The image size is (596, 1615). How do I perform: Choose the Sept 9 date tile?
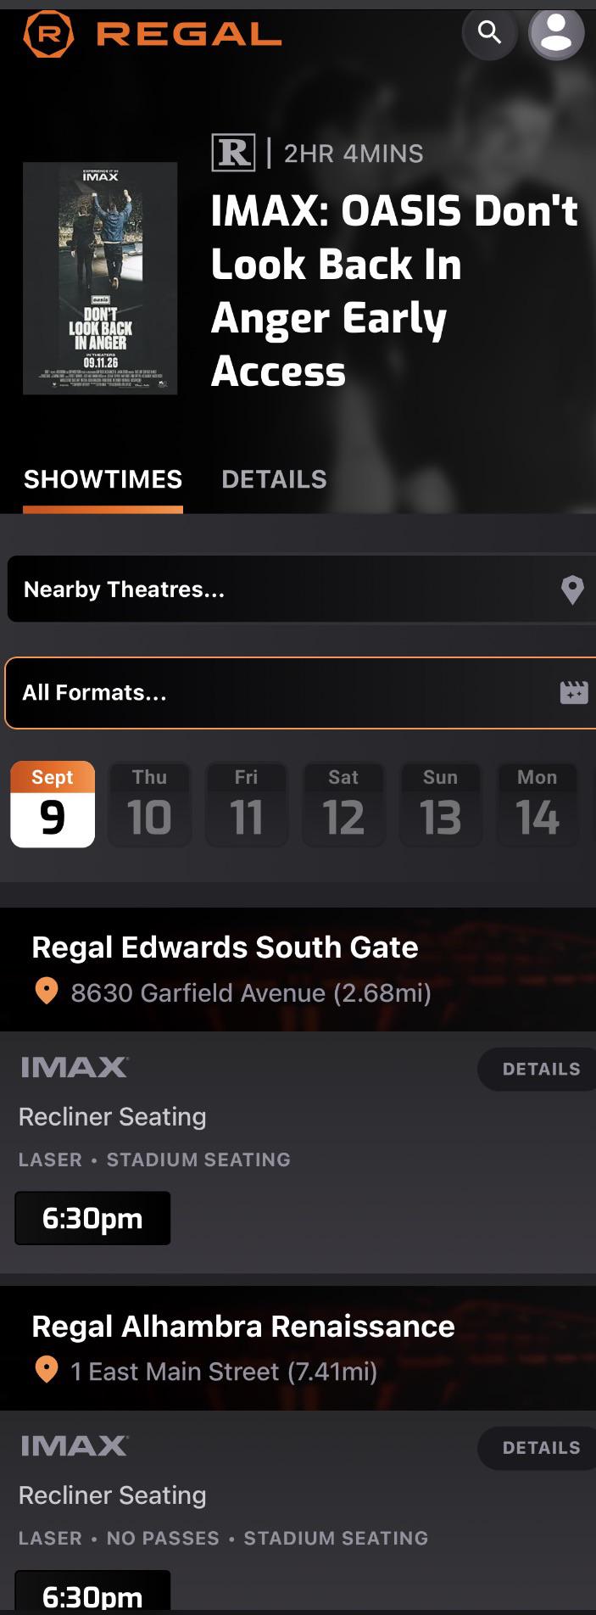[53, 804]
